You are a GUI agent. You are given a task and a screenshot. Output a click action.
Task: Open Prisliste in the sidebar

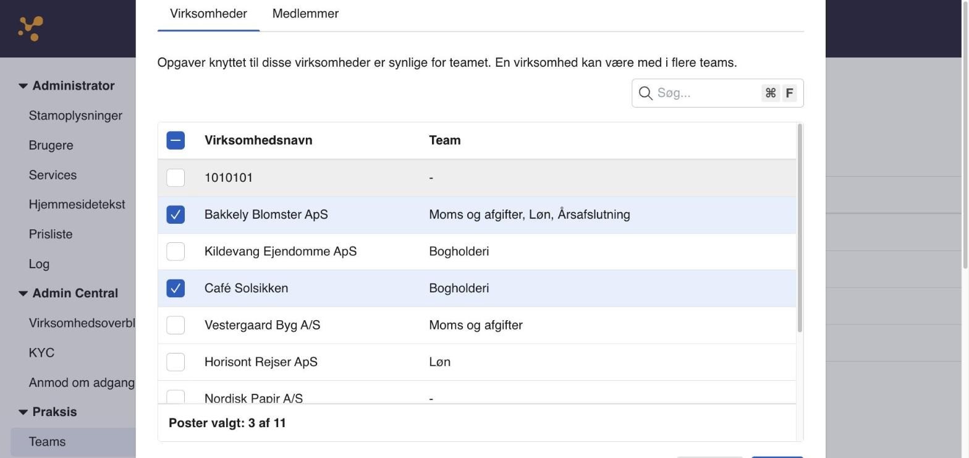coord(51,234)
